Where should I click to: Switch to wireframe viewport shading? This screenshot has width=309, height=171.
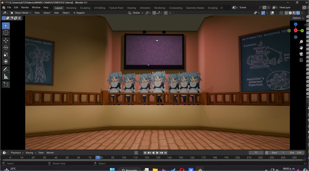[286, 13]
